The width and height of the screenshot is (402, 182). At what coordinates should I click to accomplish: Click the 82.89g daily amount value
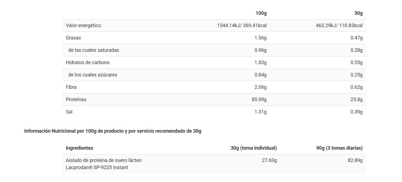(x=355, y=160)
